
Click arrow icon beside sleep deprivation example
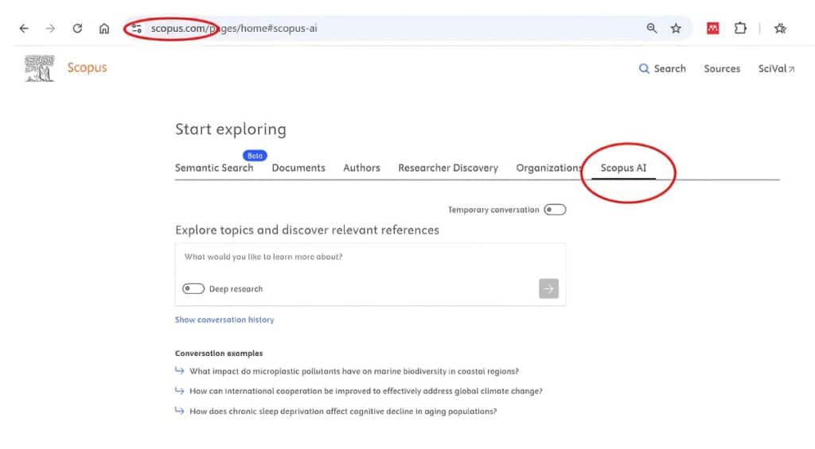point(179,411)
